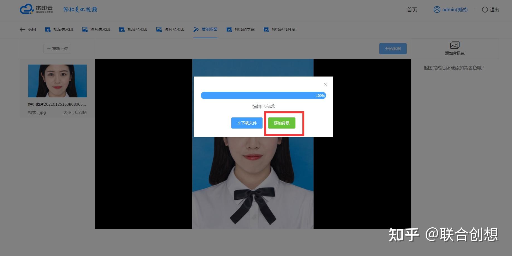Click the 抠图完成后还能添加背景色哦 hint

(x=455, y=68)
